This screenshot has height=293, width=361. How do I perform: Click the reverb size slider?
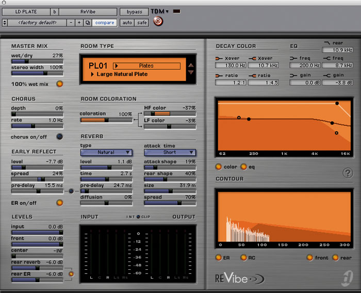coord(170,191)
